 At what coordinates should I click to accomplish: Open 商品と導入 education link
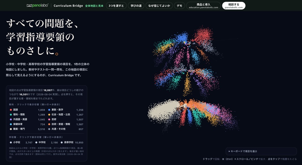pos(204,6)
